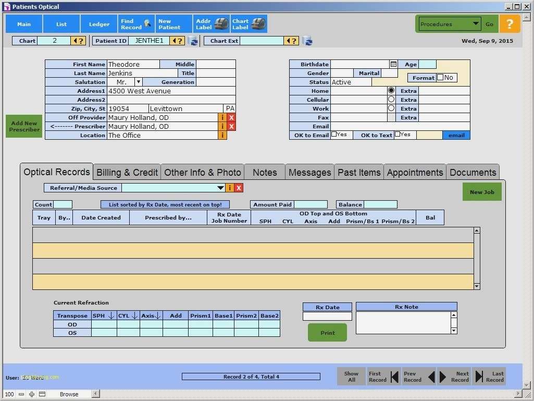Open the Referral/Media Source dropdown

coord(221,188)
